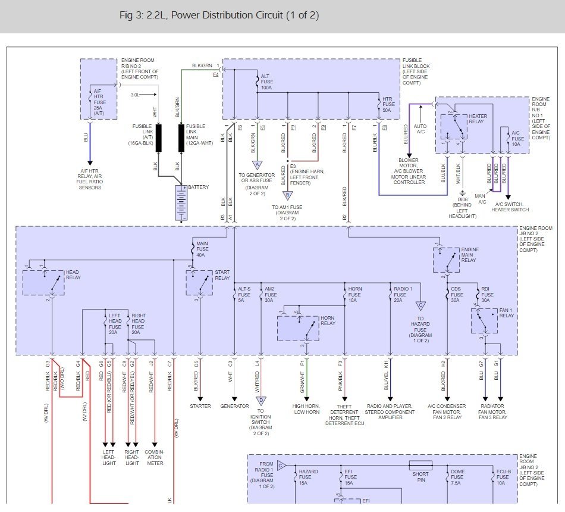565x512 pixels.
Task: Click 'GENERATOR' destination label
Action: [234, 406]
